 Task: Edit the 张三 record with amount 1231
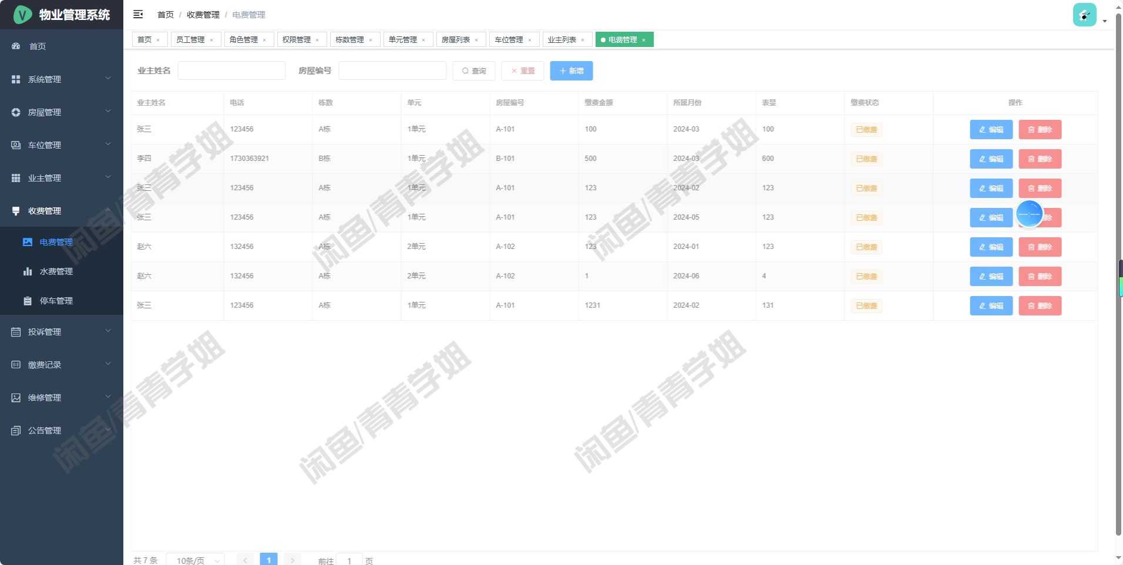991,306
